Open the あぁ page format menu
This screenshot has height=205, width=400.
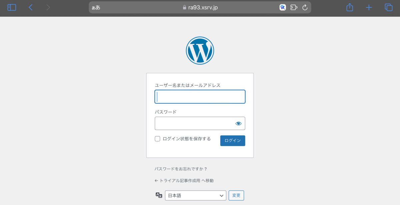pyautogui.click(x=96, y=7)
